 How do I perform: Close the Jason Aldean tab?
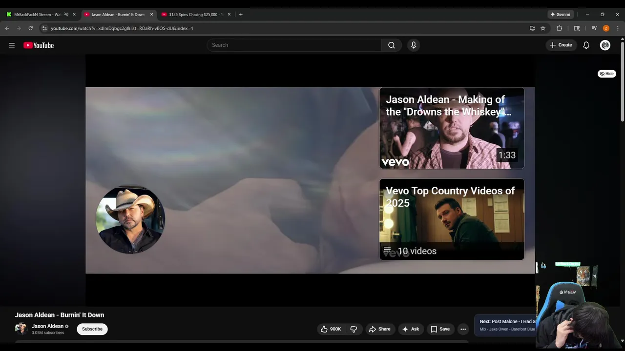click(151, 15)
